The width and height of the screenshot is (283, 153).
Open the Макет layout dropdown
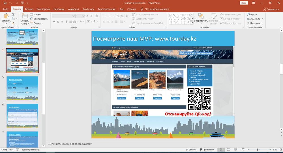[36, 14]
